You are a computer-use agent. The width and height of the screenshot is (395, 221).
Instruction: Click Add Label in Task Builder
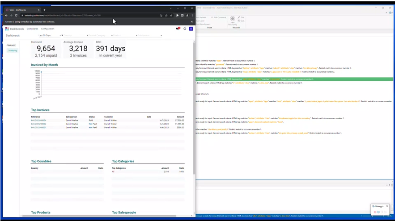pyautogui.click(x=200, y=21)
